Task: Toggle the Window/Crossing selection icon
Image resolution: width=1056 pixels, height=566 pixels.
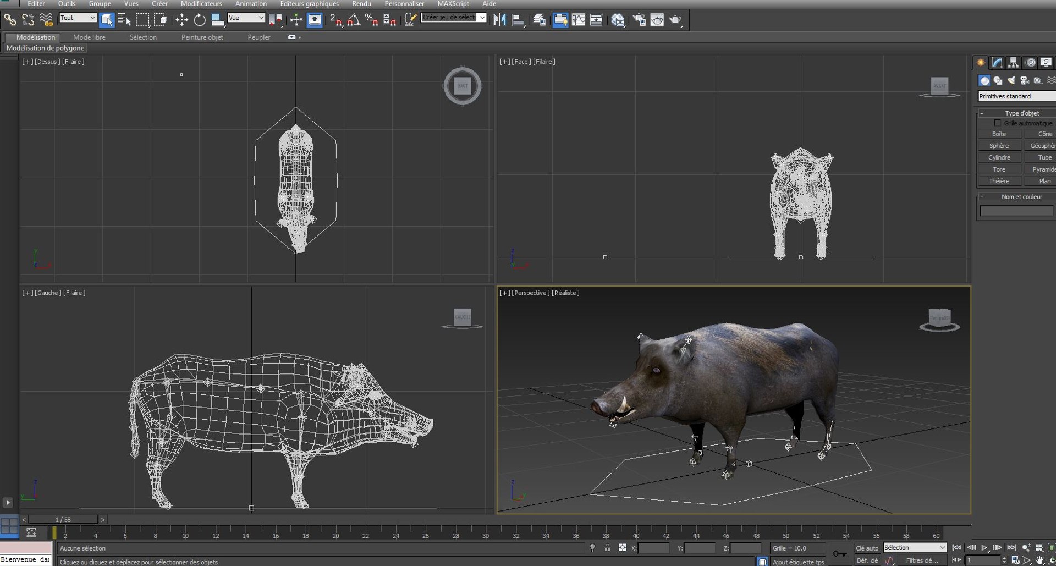Action: (160, 20)
